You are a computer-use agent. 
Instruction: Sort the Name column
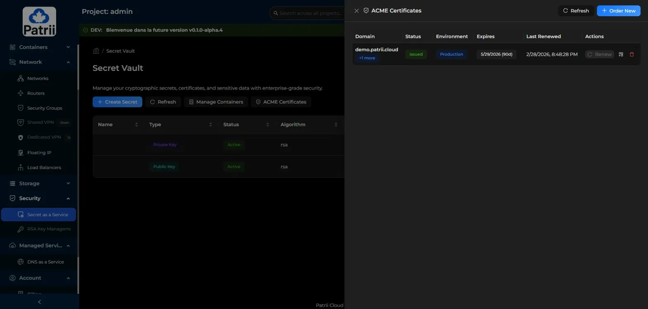(136, 125)
